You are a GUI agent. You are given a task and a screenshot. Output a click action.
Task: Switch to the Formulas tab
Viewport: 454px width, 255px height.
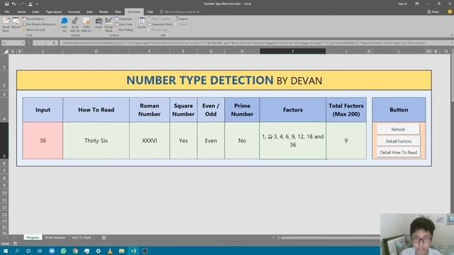click(74, 12)
